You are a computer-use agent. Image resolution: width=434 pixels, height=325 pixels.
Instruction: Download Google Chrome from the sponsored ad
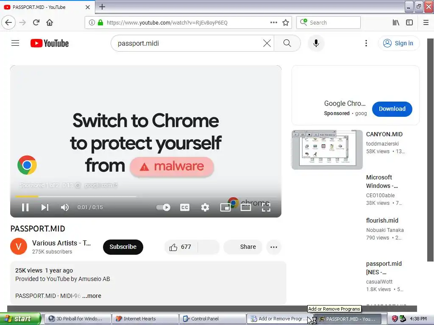pyautogui.click(x=392, y=109)
